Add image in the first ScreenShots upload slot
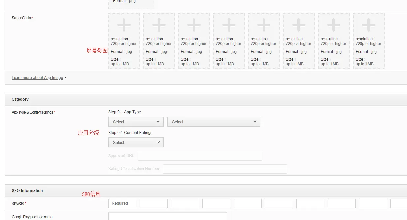407x220 pixels. click(x=124, y=41)
